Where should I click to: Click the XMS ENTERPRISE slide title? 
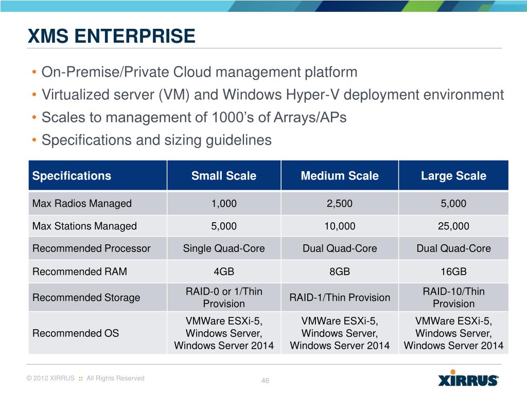pos(111,36)
